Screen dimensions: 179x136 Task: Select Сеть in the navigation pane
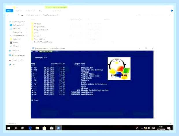13,65
